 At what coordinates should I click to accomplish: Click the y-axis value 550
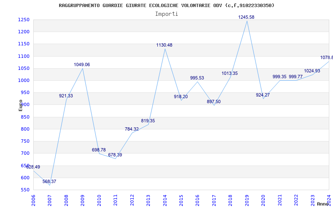25,190
